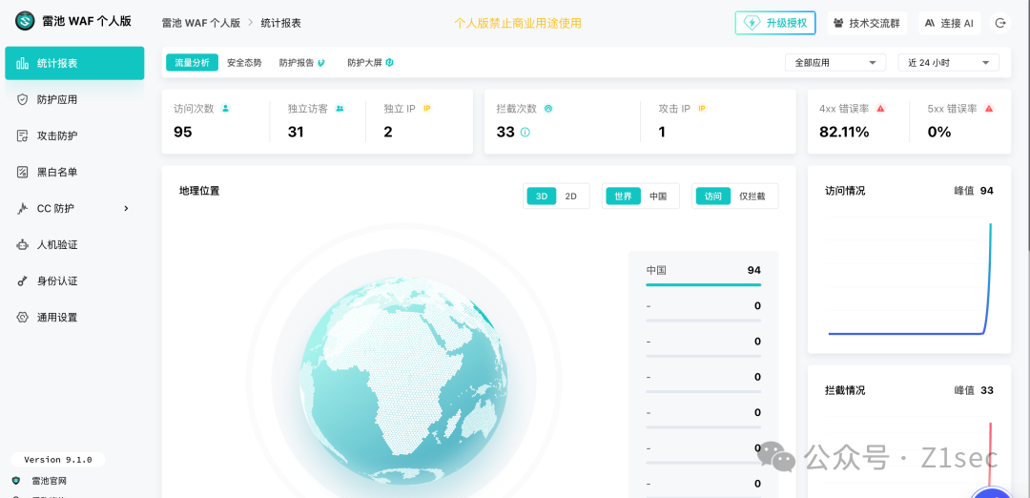Click the 峰值 33 label in 拦截情况

point(974,390)
